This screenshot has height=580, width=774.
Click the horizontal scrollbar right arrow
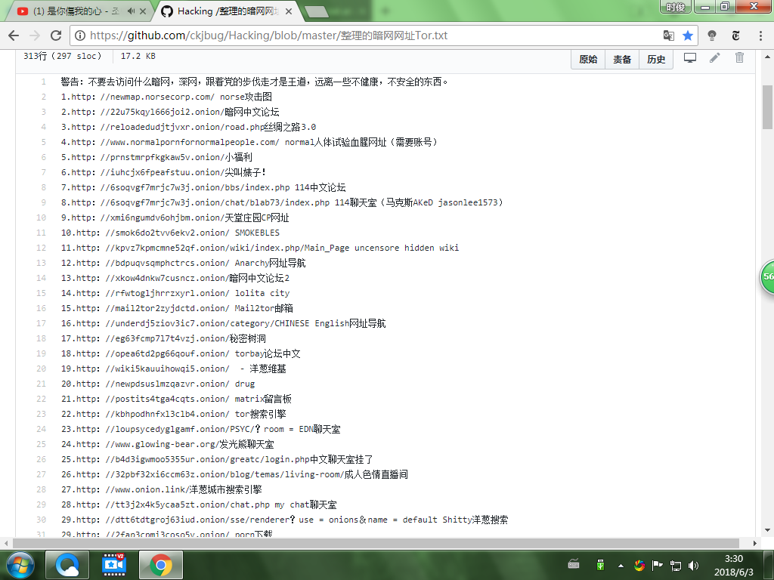click(755, 544)
